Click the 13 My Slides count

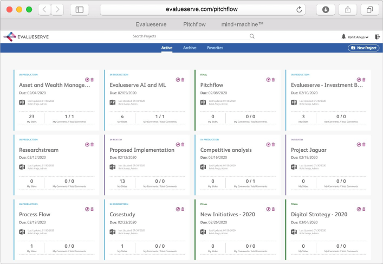(x=122, y=181)
